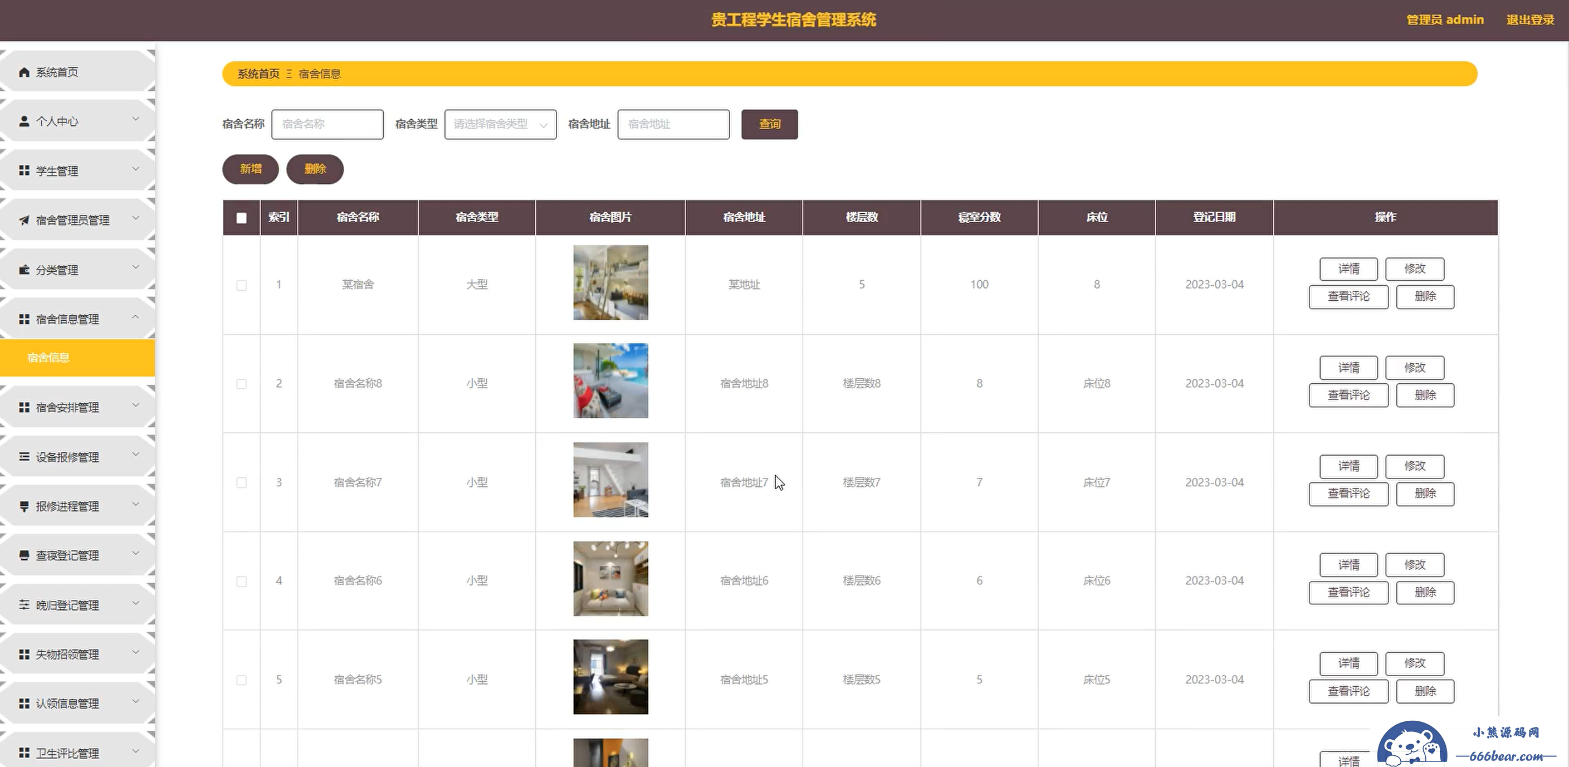Screen dimensions: 1569x767
Task: Click the icon beside 报修进程管理
Action: pos(25,506)
